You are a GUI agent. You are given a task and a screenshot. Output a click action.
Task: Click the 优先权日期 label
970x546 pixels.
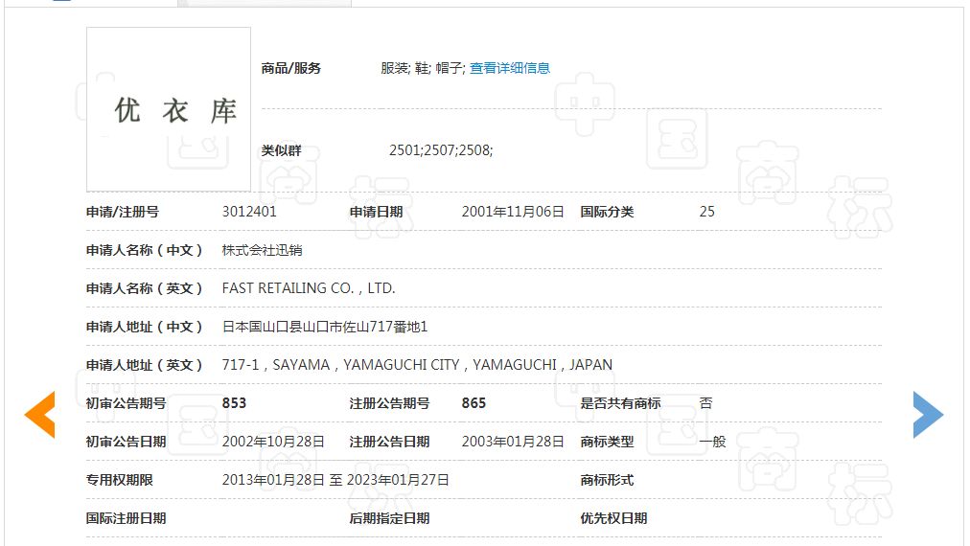(613, 518)
